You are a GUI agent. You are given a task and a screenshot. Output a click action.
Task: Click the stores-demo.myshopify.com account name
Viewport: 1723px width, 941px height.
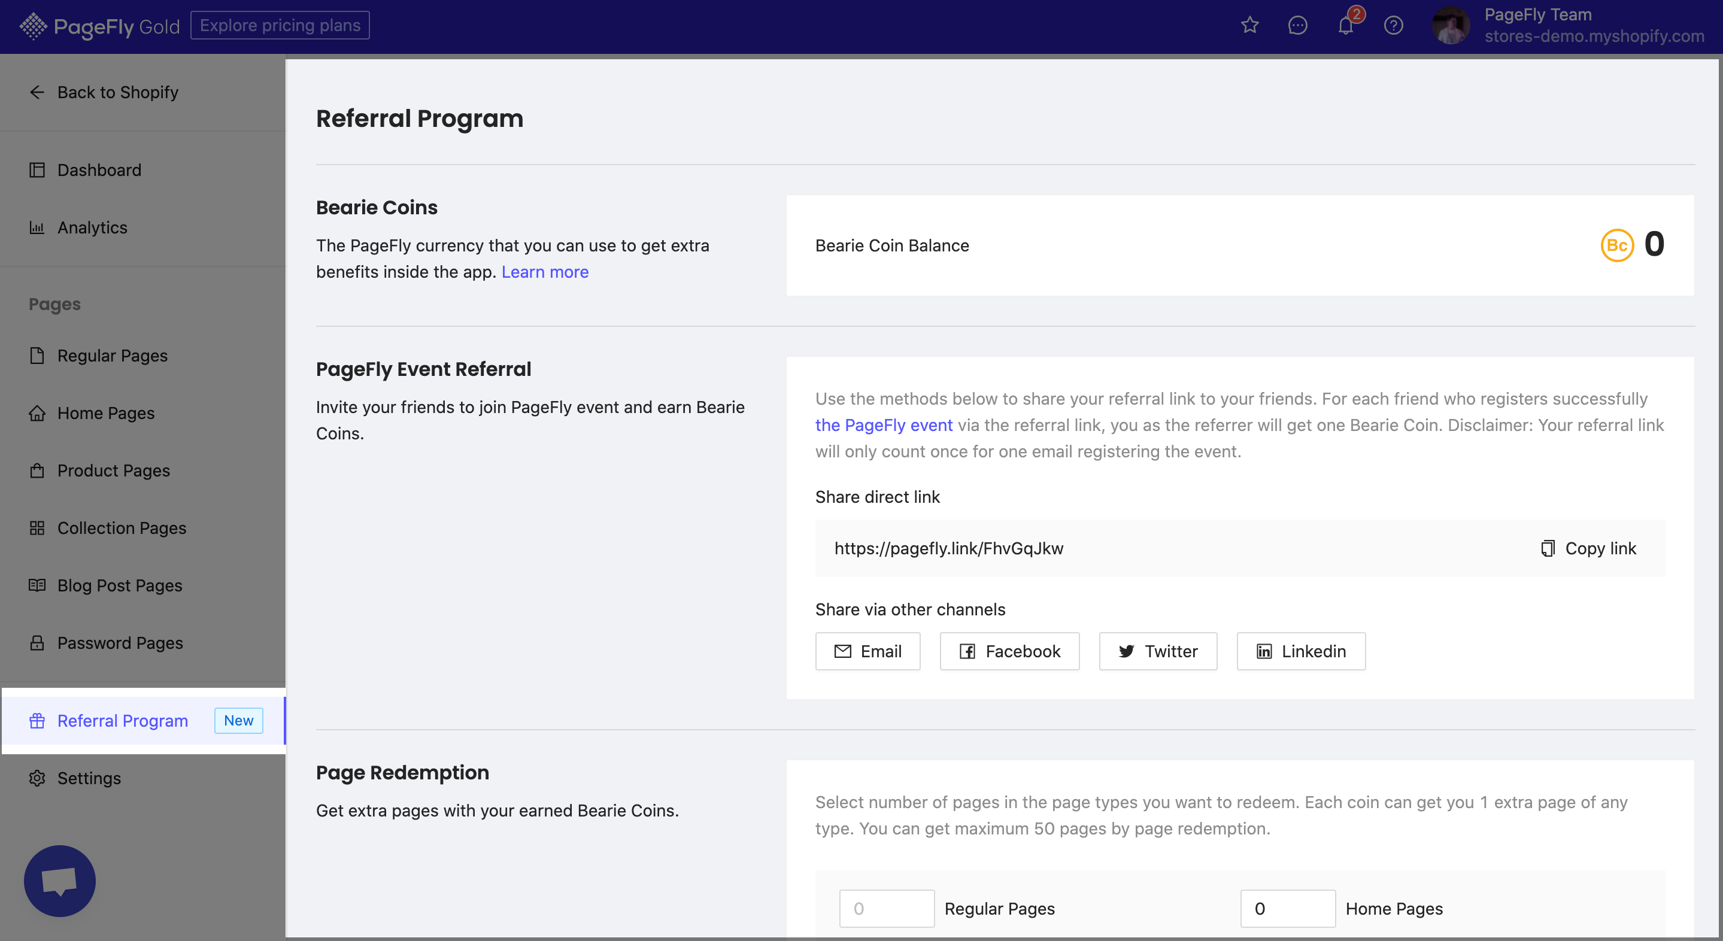coord(1594,36)
